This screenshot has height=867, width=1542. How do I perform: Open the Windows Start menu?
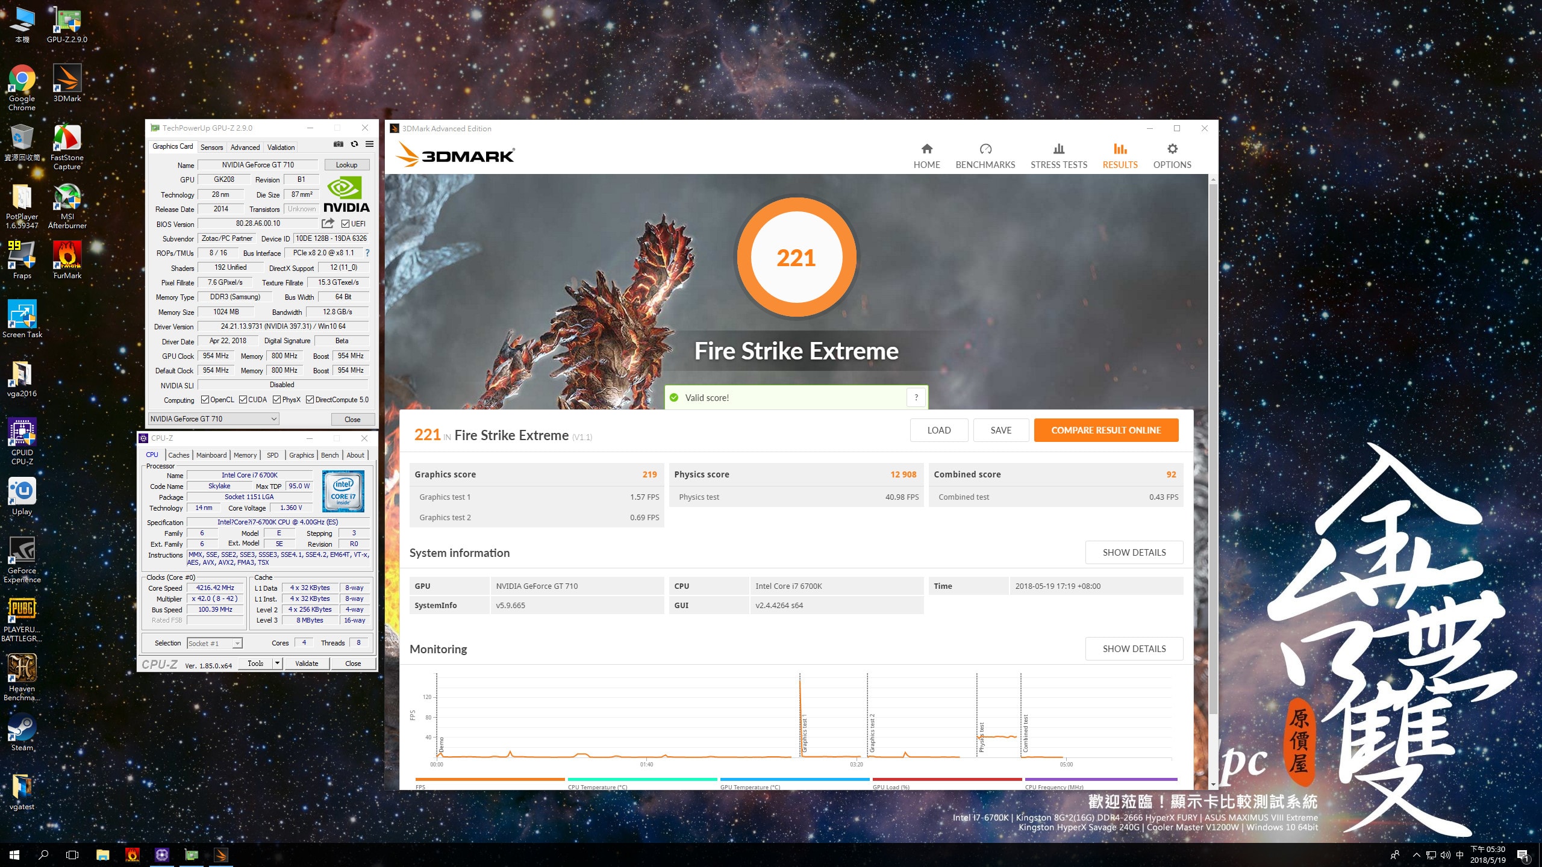click(x=14, y=855)
